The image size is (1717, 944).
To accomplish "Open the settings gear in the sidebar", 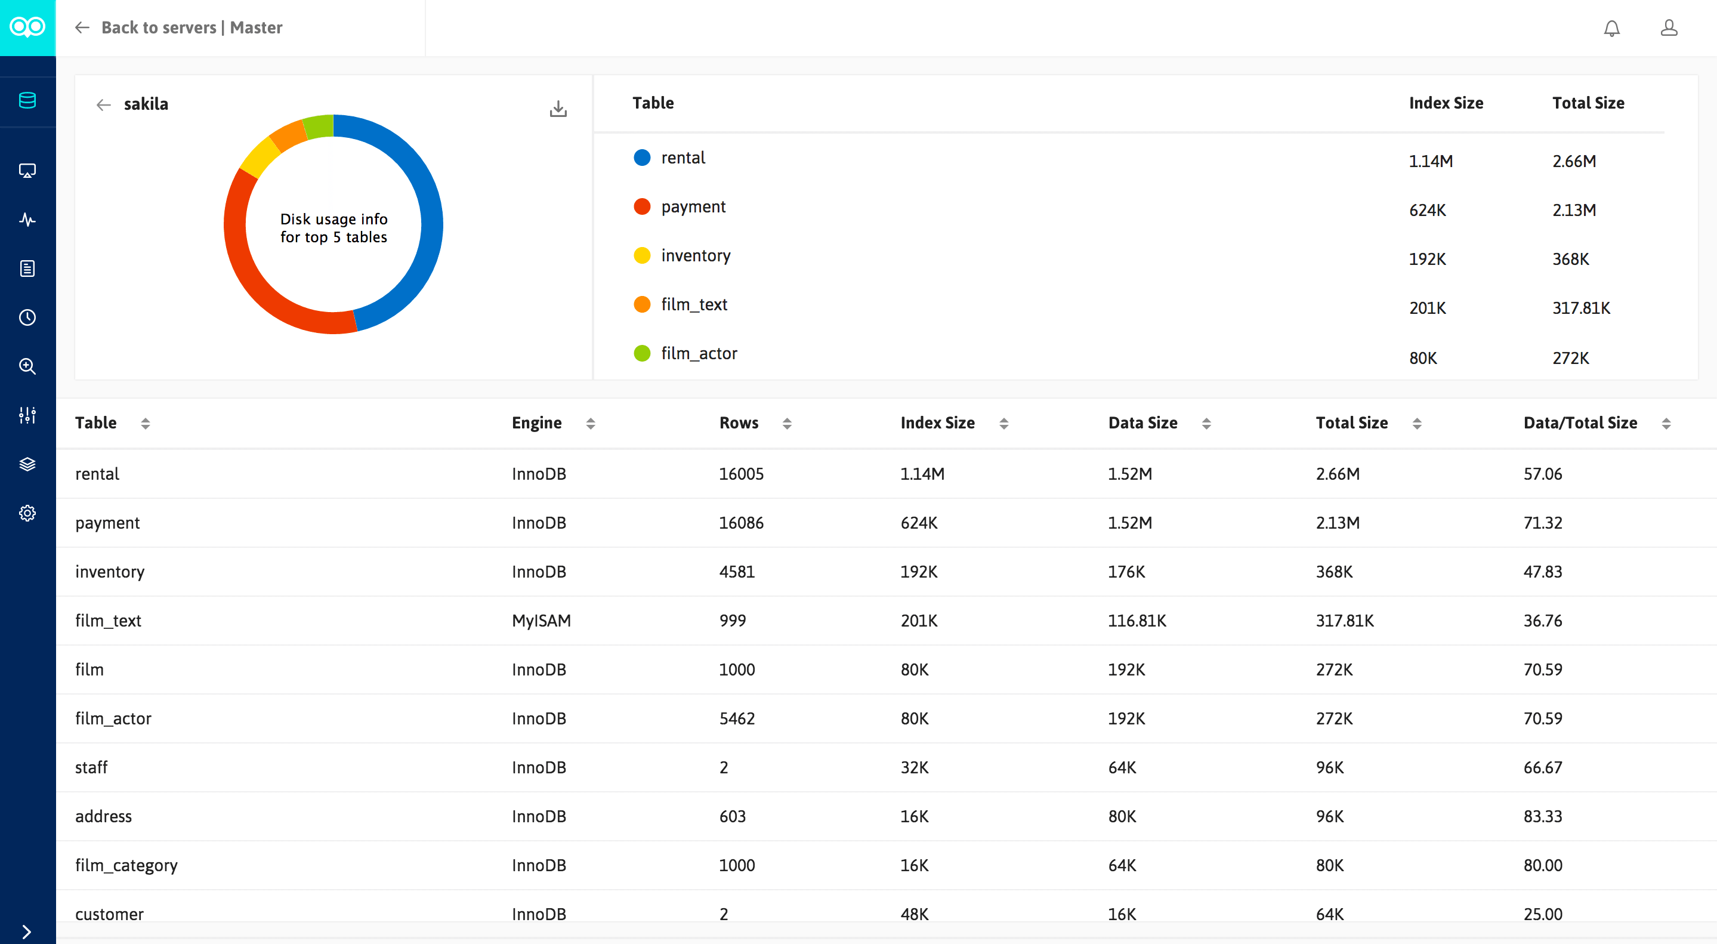I will 27,513.
